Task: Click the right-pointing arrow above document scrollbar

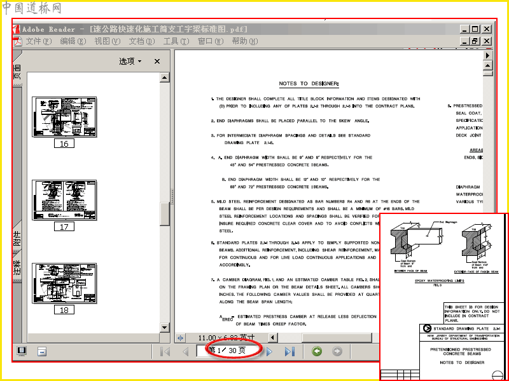Action: (x=487, y=55)
